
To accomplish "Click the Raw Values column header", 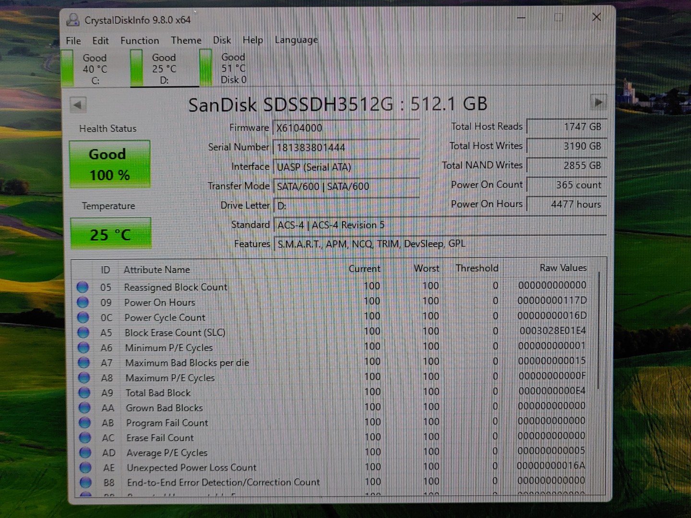I will (x=563, y=268).
